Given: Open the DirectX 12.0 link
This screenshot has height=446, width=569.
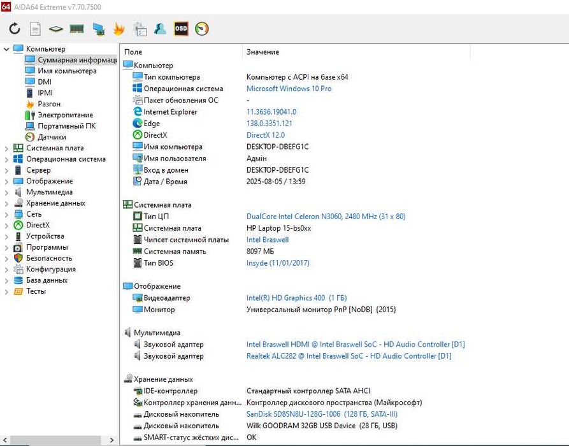Looking at the screenshot, I should point(266,135).
